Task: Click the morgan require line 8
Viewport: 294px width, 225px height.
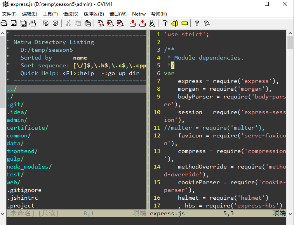Action: (224, 89)
